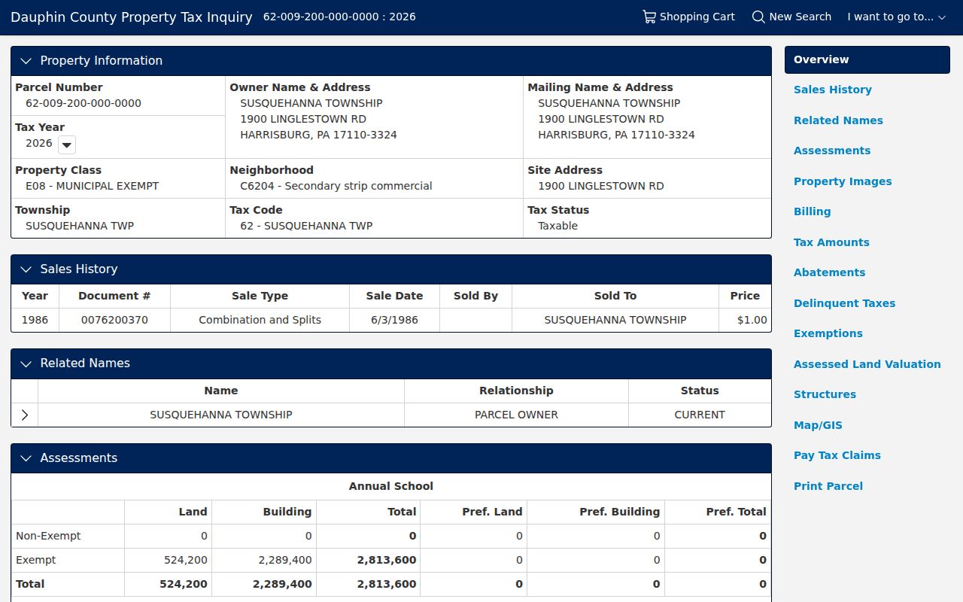Expand the SUSQUEHANNA TOWNSHIP related name row
963x602 pixels.
pyautogui.click(x=25, y=415)
